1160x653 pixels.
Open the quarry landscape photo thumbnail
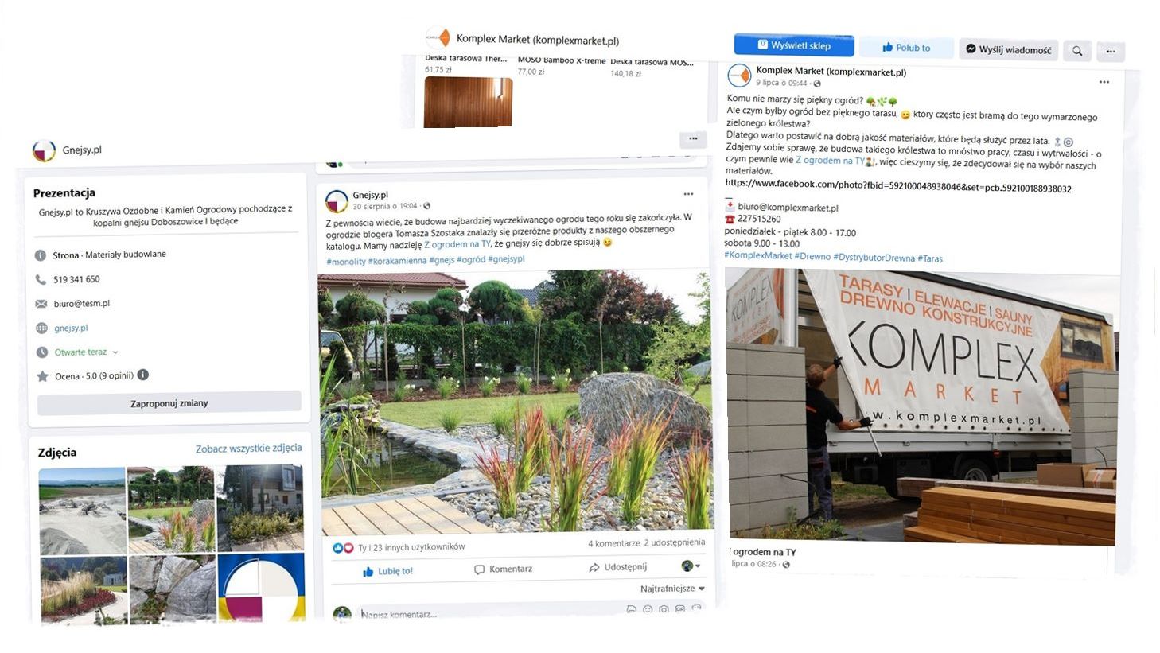pyautogui.click(x=82, y=511)
